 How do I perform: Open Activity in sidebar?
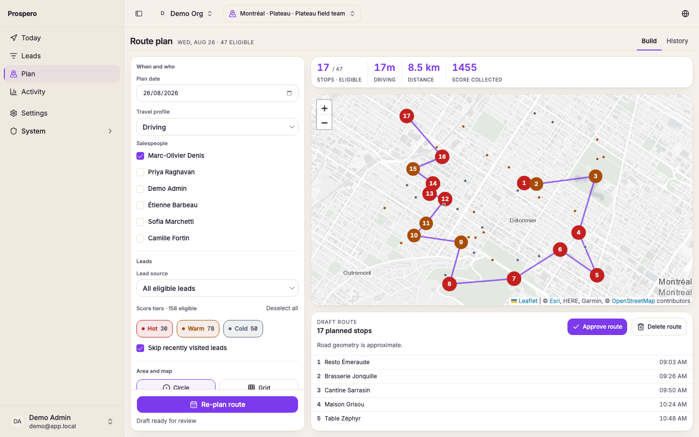[x=62, y=92]
